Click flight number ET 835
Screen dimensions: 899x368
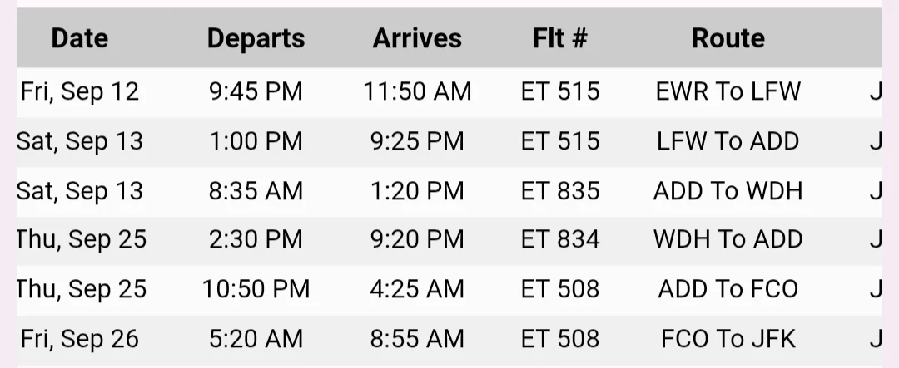click(x=560, y=191)
